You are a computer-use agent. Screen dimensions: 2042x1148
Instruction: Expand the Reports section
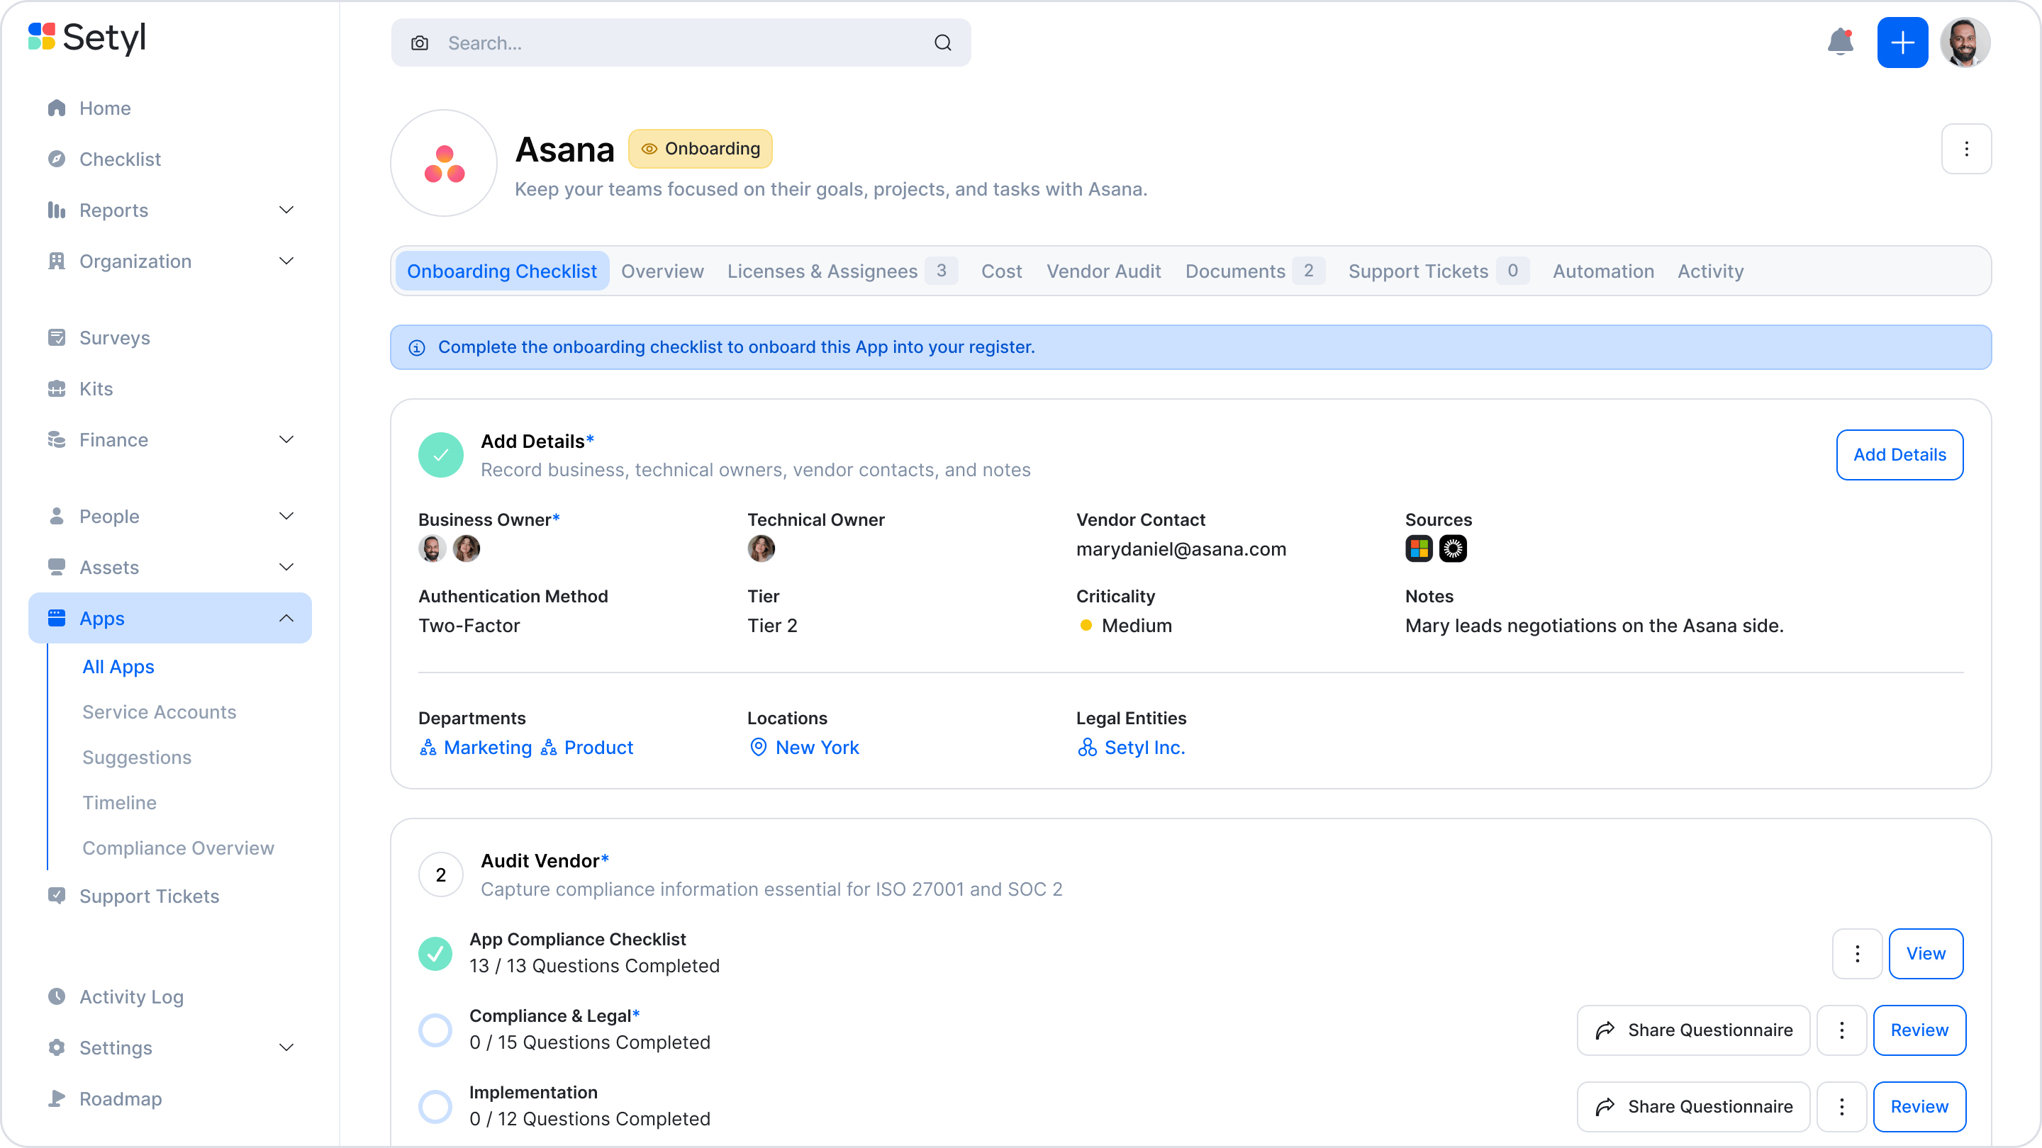pyautogui.click(x=286, y=210)
